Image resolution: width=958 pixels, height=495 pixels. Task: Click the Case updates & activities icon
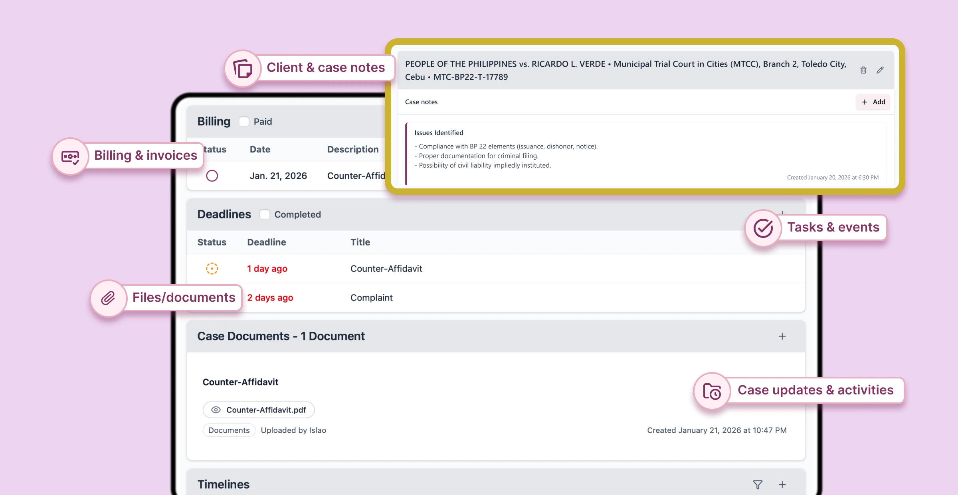pyautogui.click(x=712, y=391)
